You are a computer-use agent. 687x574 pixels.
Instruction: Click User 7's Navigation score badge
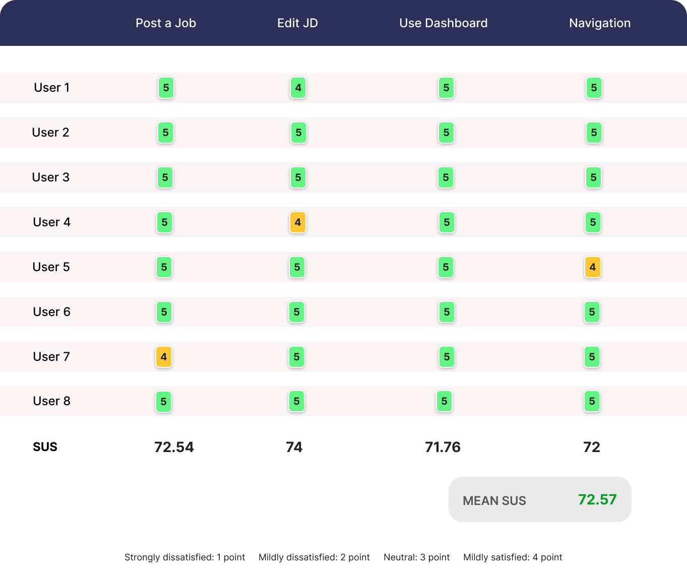(x=592, y=357)
